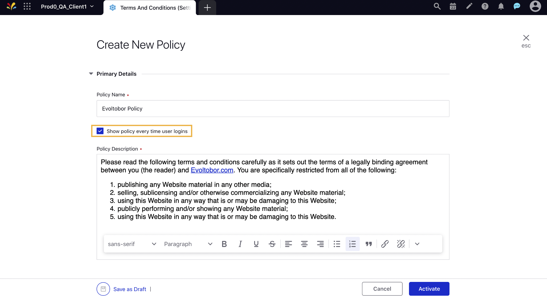This screenshot has height=300, width=547.
Task: Click list item 'publicly performing and/or showing'
Action: 202,209
